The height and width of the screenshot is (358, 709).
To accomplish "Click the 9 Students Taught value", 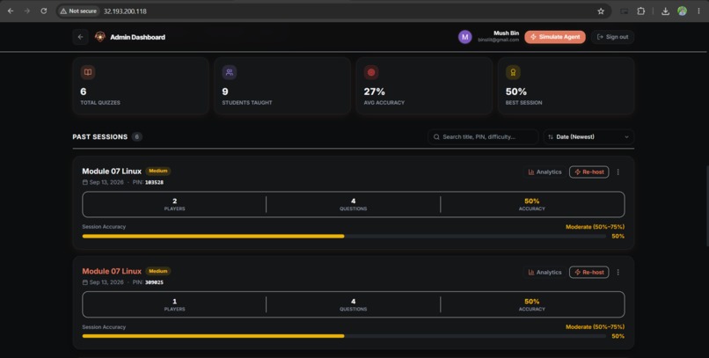I will (x=224, y=91).
